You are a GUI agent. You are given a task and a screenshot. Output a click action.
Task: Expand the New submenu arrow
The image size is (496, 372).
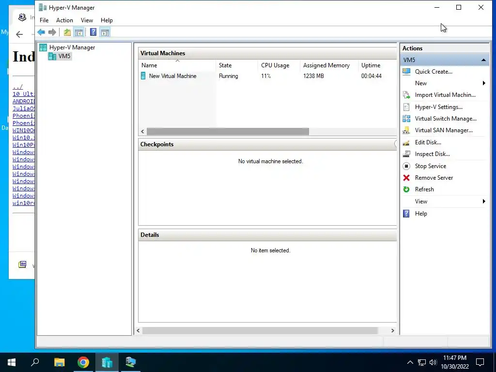click(484, 83)
